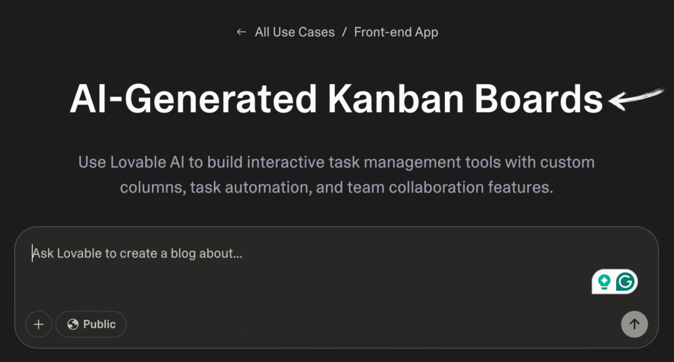Click the AI-Generated Kanban Boards heading
The width and height of the screenshot is (674, 362).
336,101
